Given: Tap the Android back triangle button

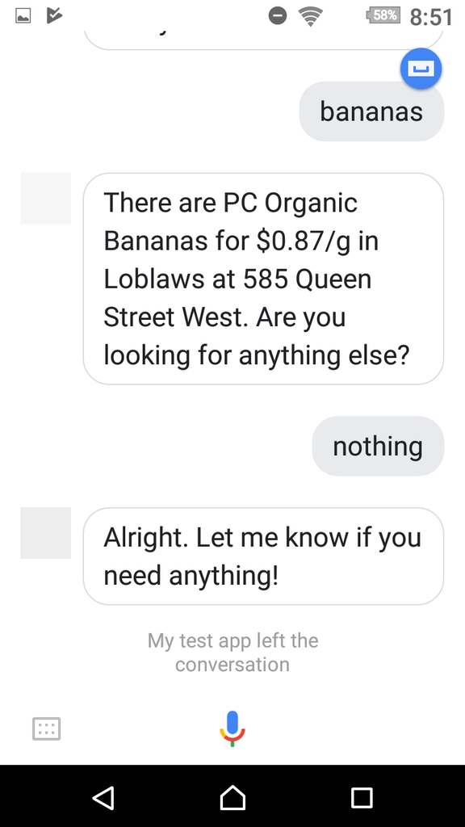Looking at the screenshot, I should point(103,797).
